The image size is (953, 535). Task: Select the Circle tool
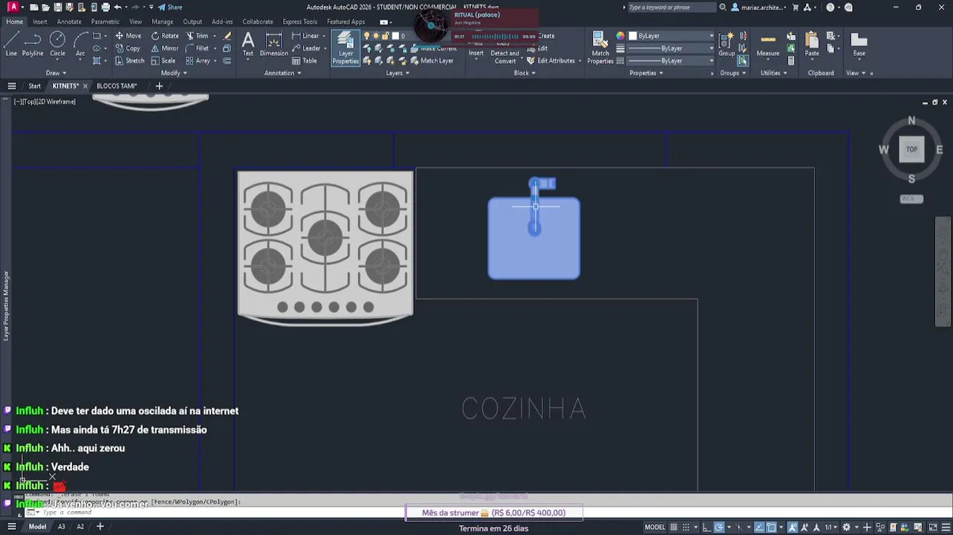57,44
